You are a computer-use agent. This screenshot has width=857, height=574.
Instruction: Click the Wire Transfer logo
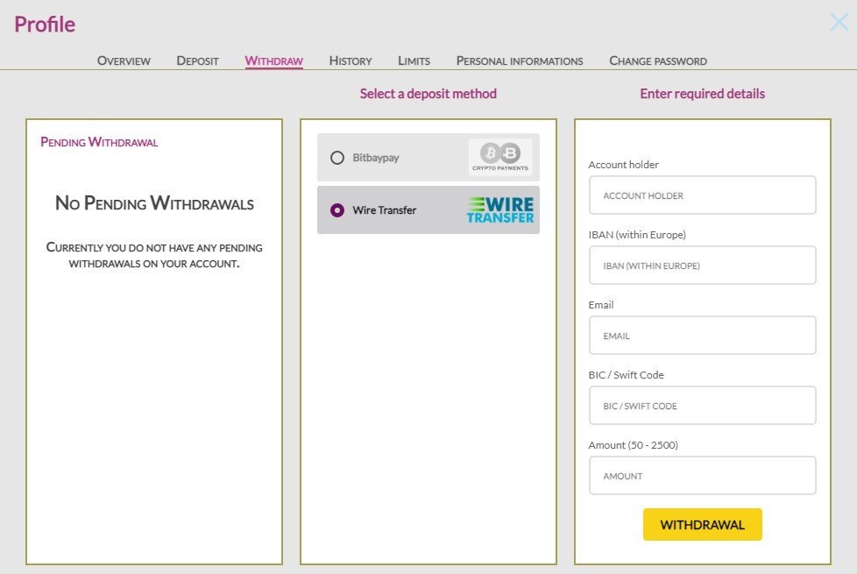tap(499, 209)
